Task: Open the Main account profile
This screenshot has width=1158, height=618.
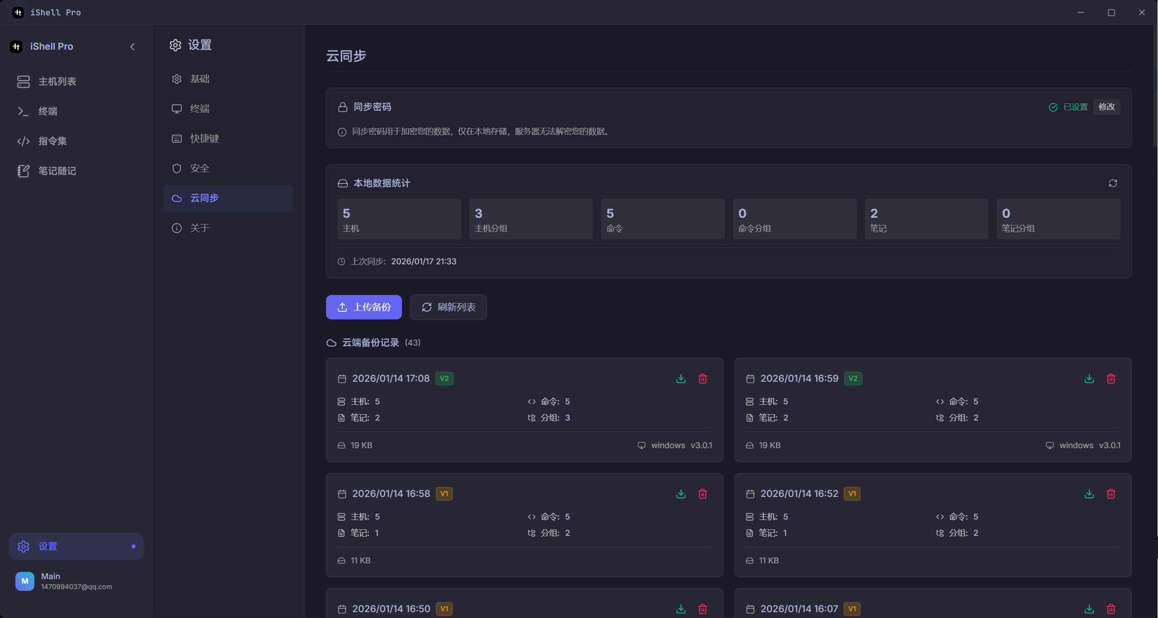Action: (76, 581)
